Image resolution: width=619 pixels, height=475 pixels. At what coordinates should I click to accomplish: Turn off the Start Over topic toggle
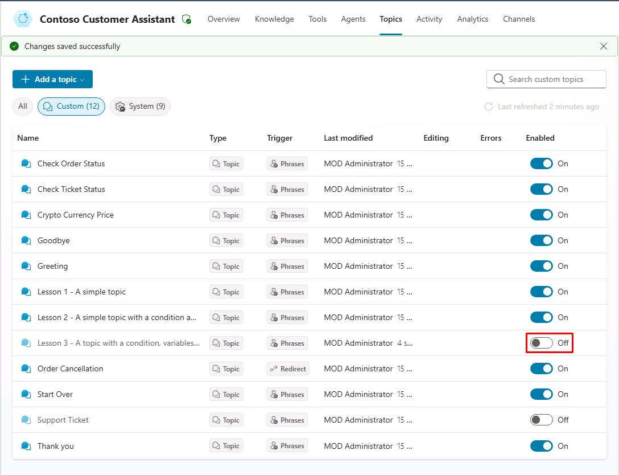pyautogui.click(x=541, y=394)
